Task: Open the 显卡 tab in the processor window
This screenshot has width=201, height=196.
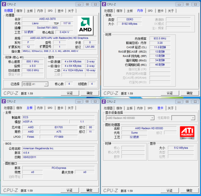Action: (x=60, y=11)
